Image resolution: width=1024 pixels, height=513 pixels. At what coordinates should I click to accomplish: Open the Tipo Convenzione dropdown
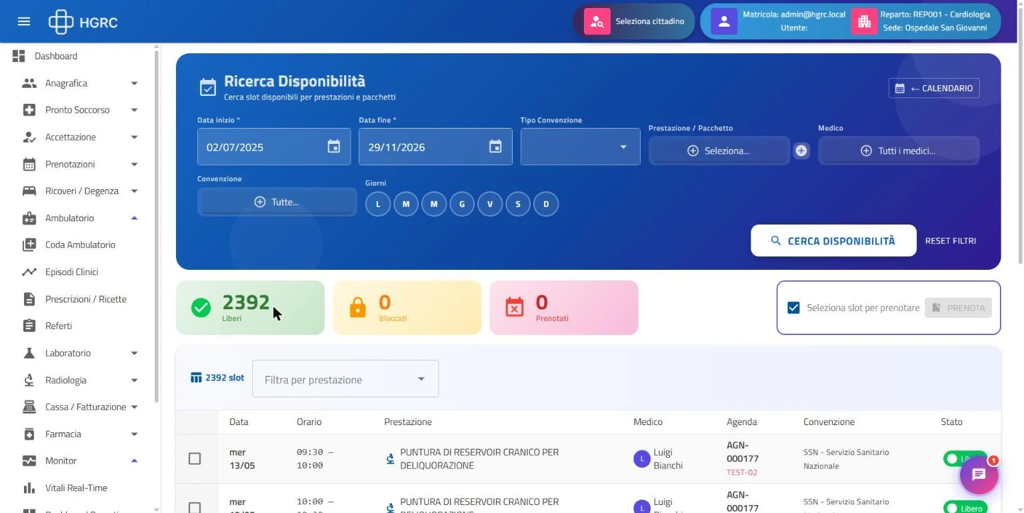(x=580, y=147)
